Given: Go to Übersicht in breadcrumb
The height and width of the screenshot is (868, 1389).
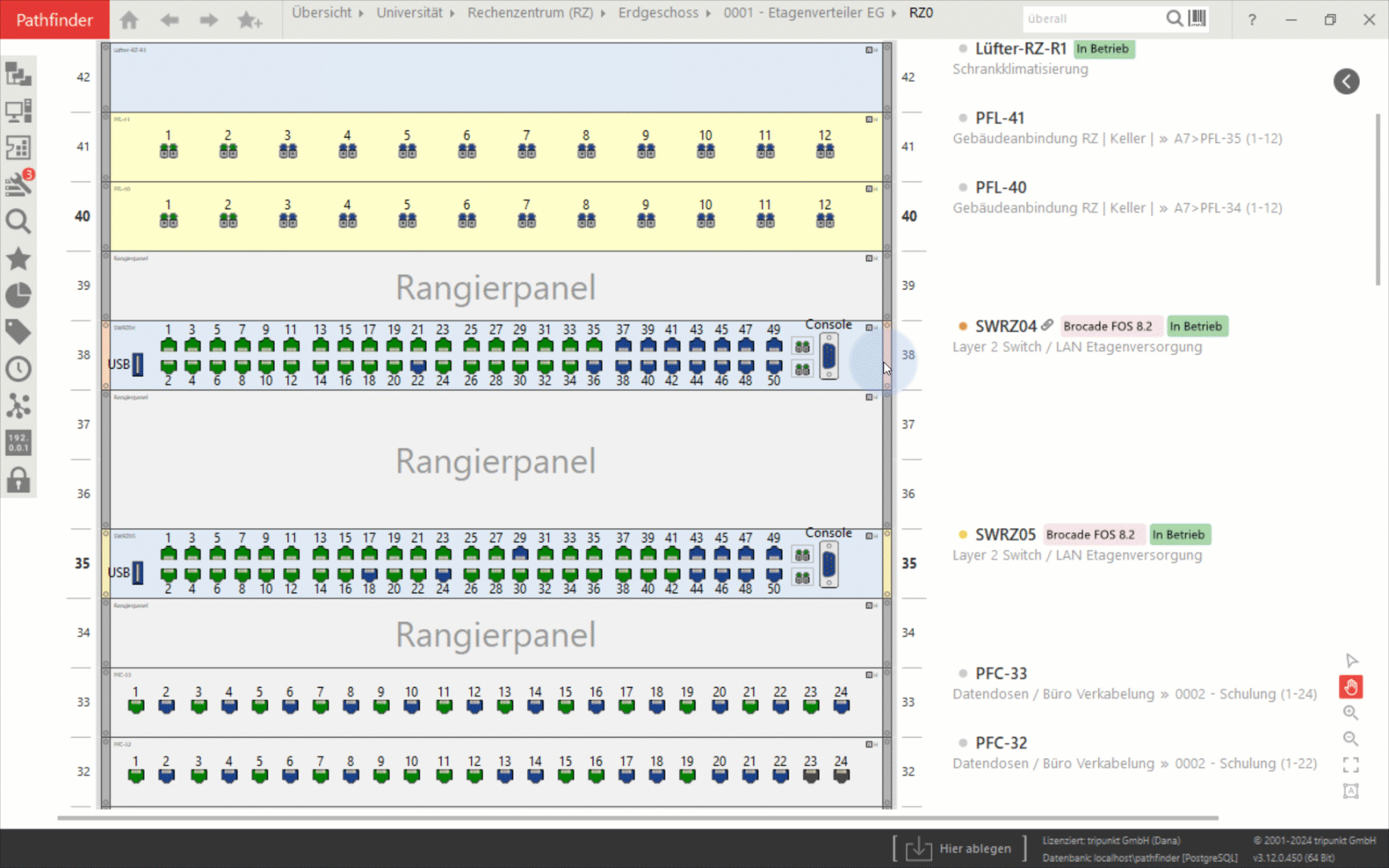Looking at the screenshot, I should click(x=322, y=13).
